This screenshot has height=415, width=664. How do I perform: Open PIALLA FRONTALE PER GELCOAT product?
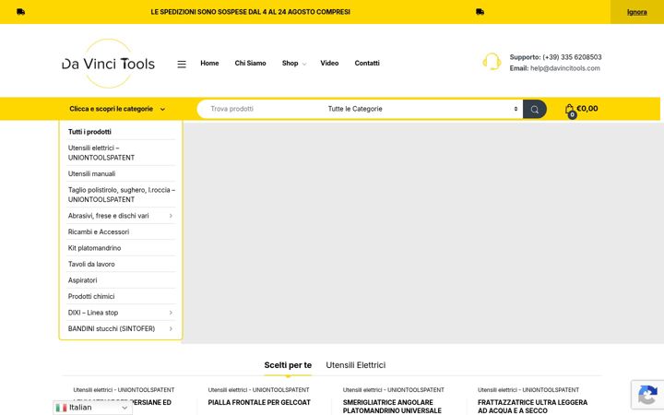[x=259, y=402]
